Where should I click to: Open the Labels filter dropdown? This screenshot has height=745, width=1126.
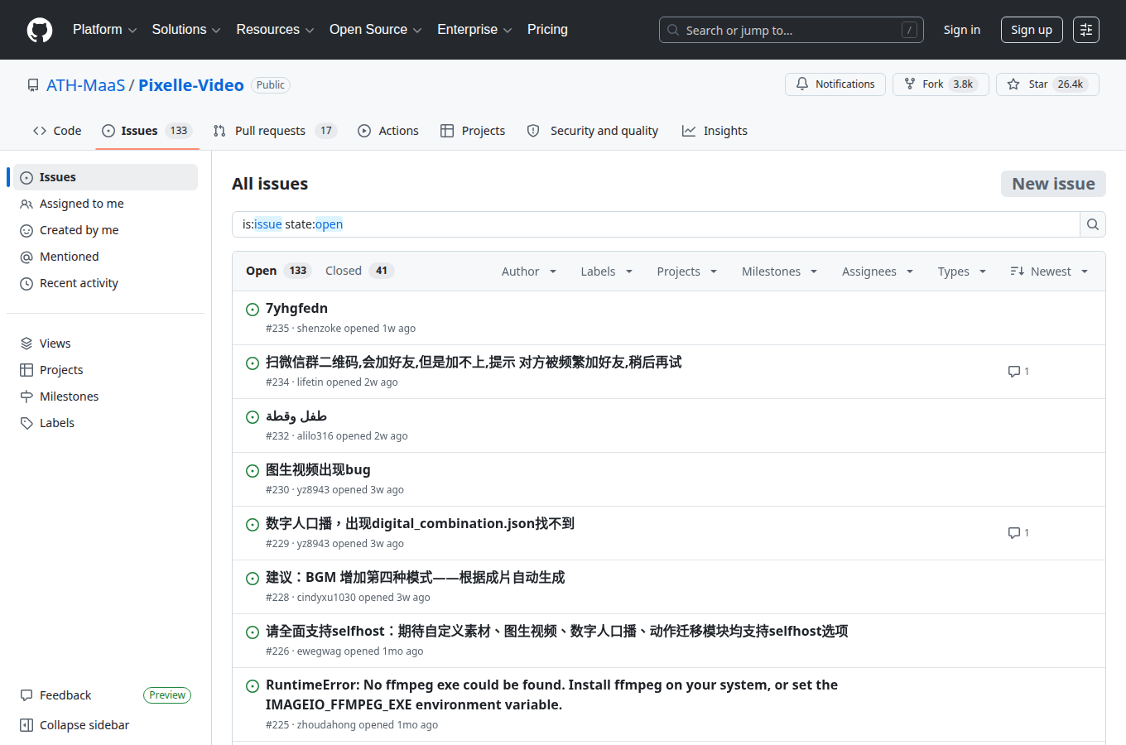tap(607, 272)
